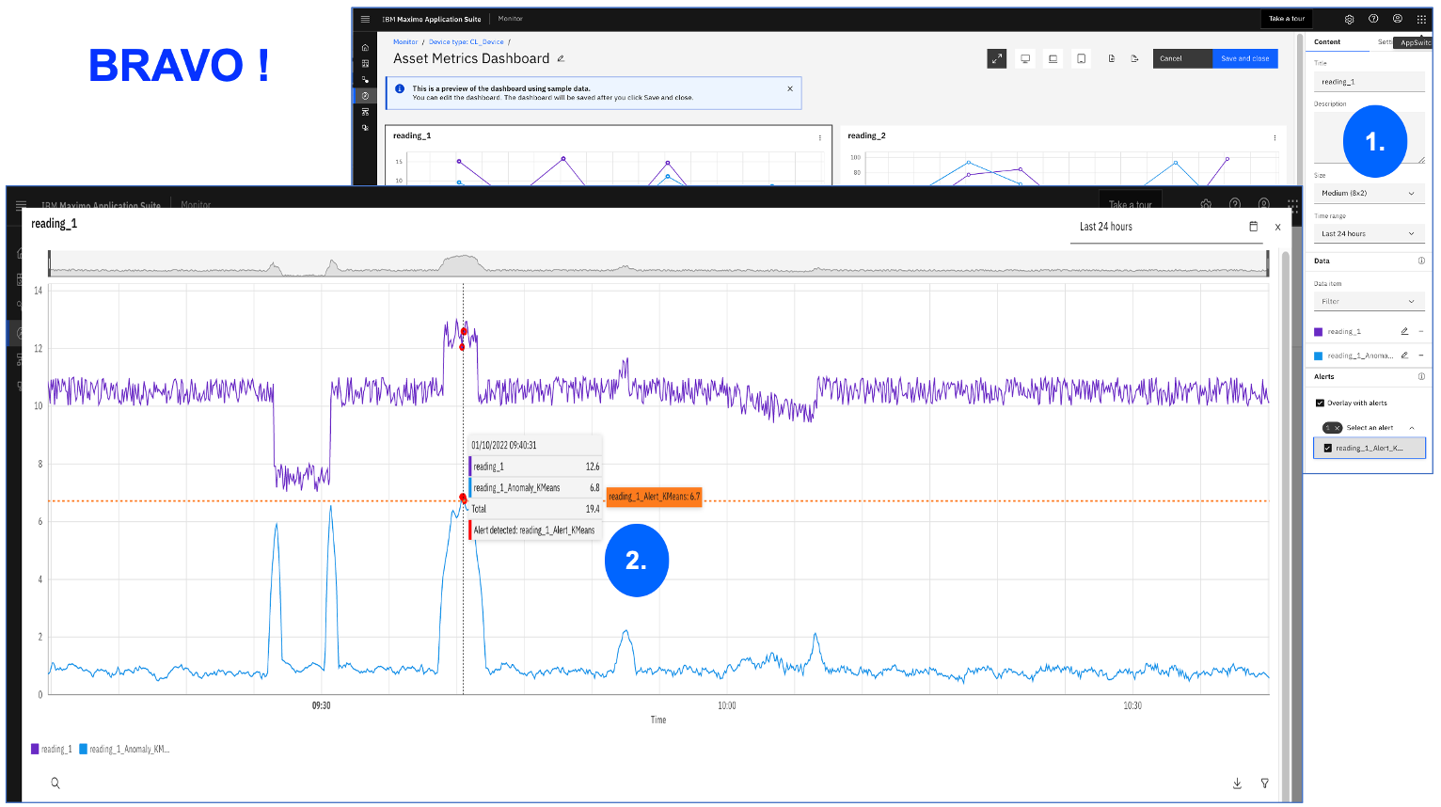
Task: Click the 09:30 time axis label
Action: [x=322, y=705]
